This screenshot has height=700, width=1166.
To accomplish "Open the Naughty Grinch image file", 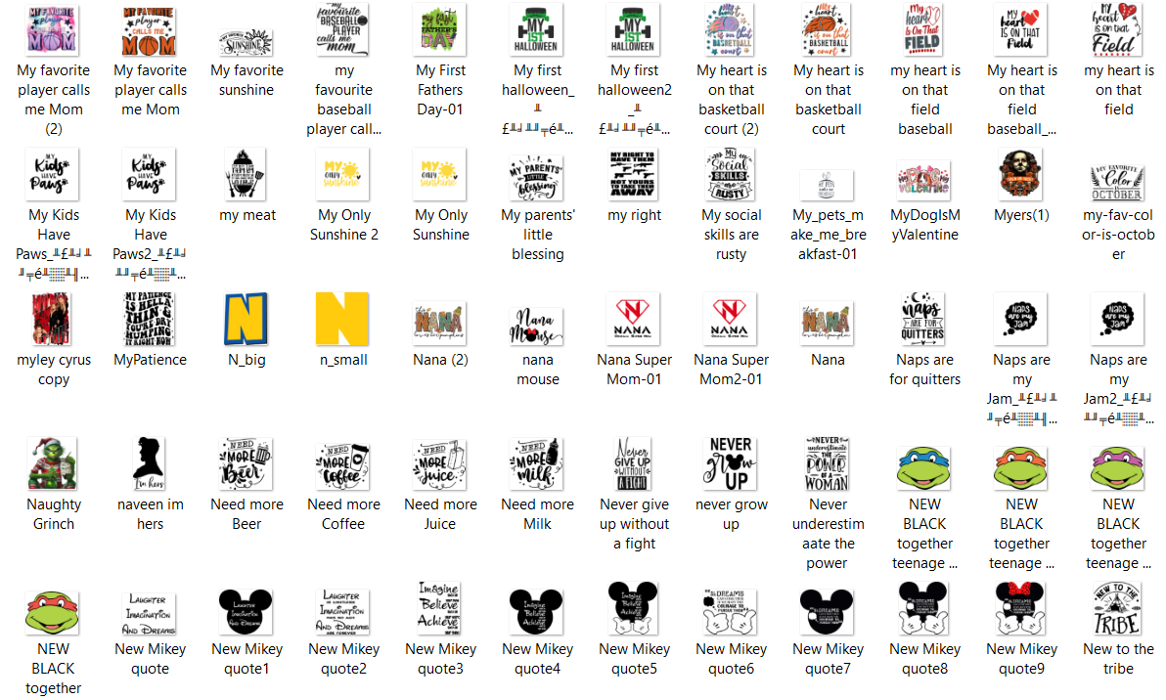I will [52, 463].
